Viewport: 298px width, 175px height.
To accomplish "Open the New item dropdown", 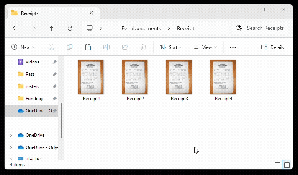I will 23,47.
